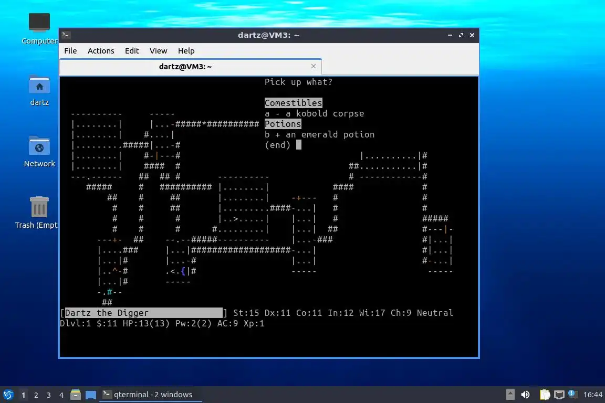Open the clipboard manager tray icon

(x=545, y=395)
